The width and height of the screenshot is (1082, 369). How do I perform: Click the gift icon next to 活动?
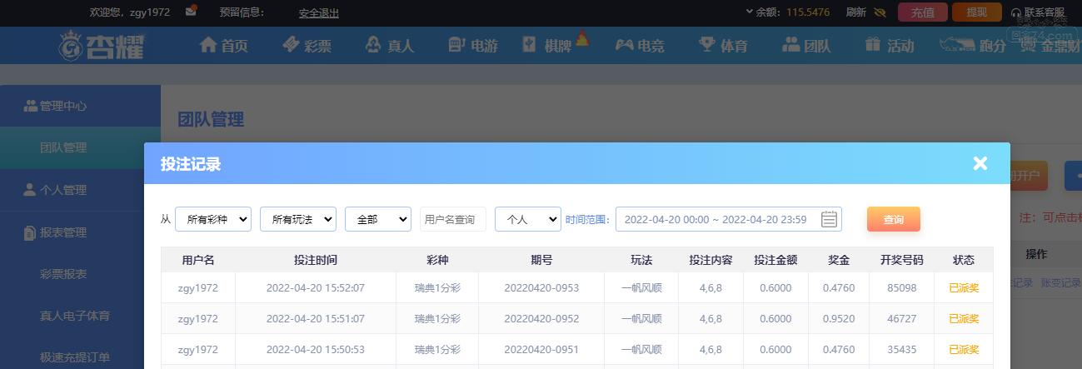pyautogui.click(x=873, y=44)
